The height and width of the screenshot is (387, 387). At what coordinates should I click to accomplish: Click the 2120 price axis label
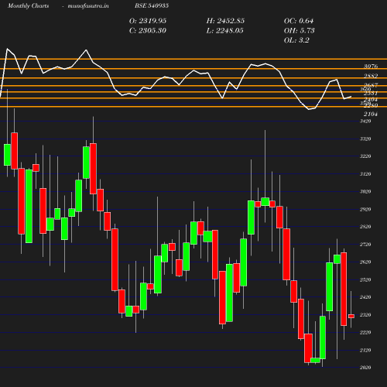(x=365, y=351)
